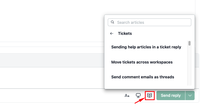The width and height of the screenshot is (201, 106).
Task: Click the Send reply button
Action: (x=171, y=96)
